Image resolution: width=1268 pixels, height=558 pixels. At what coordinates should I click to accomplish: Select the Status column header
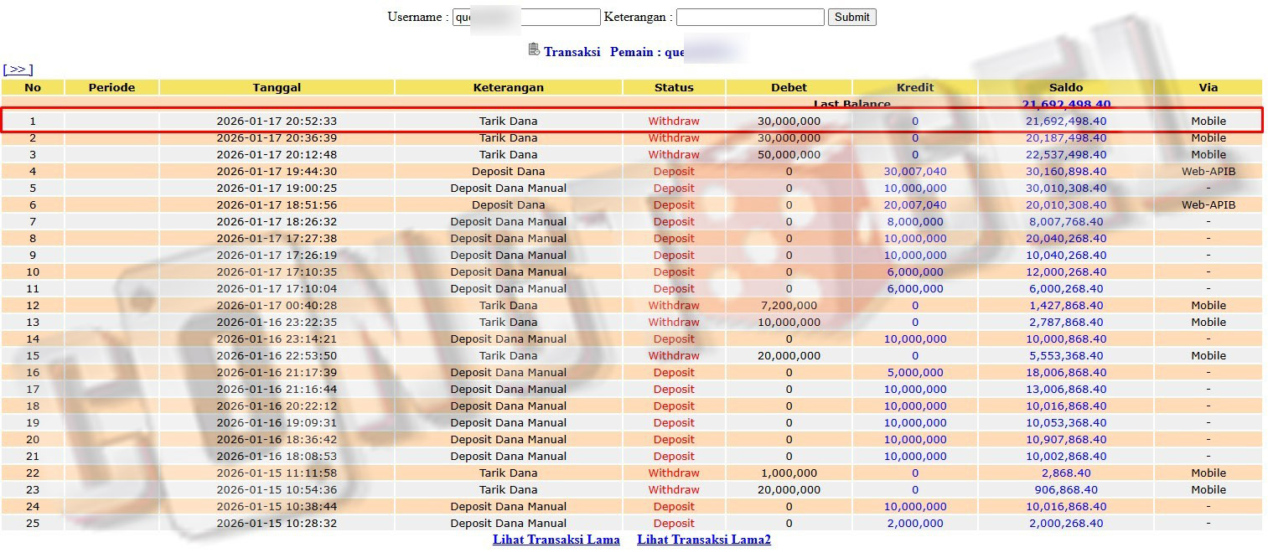(674, 87)
